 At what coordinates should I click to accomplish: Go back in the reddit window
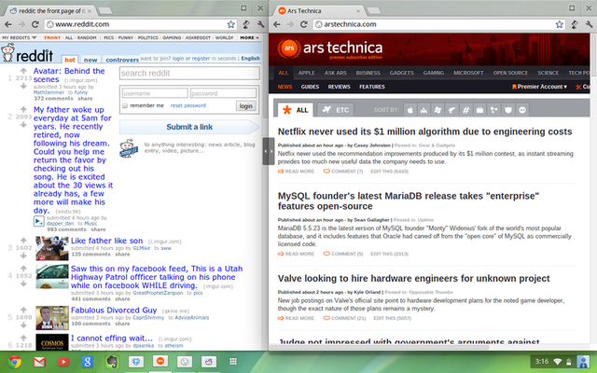click(x=8, y=24)
